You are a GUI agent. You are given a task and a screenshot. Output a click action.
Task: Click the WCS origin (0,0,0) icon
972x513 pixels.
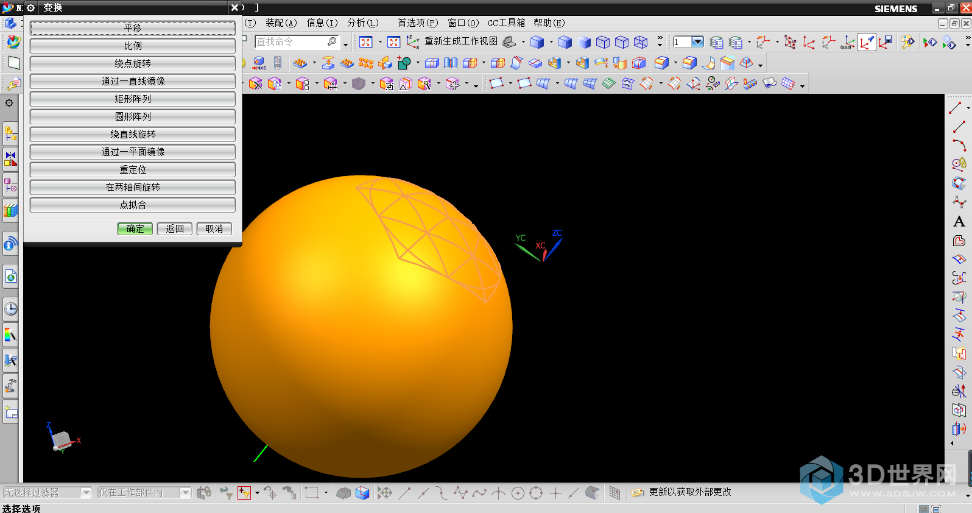pos(847,42)
